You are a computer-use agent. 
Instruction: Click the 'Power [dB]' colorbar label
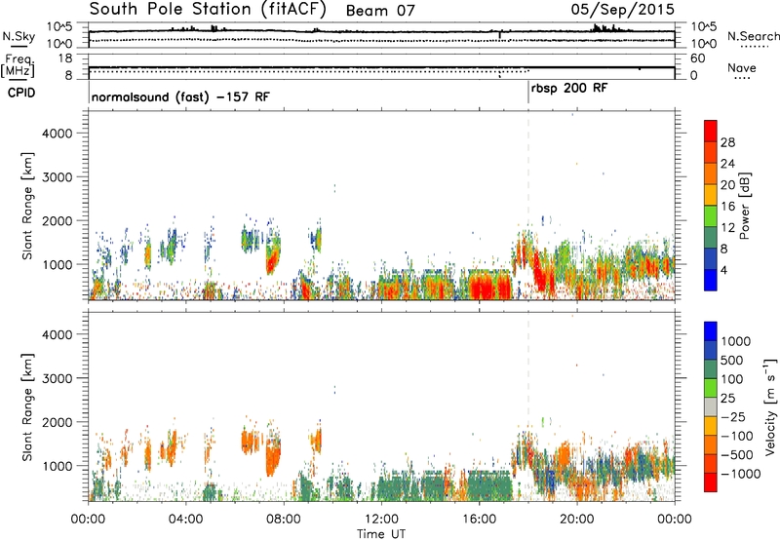[x=744, y=206]
